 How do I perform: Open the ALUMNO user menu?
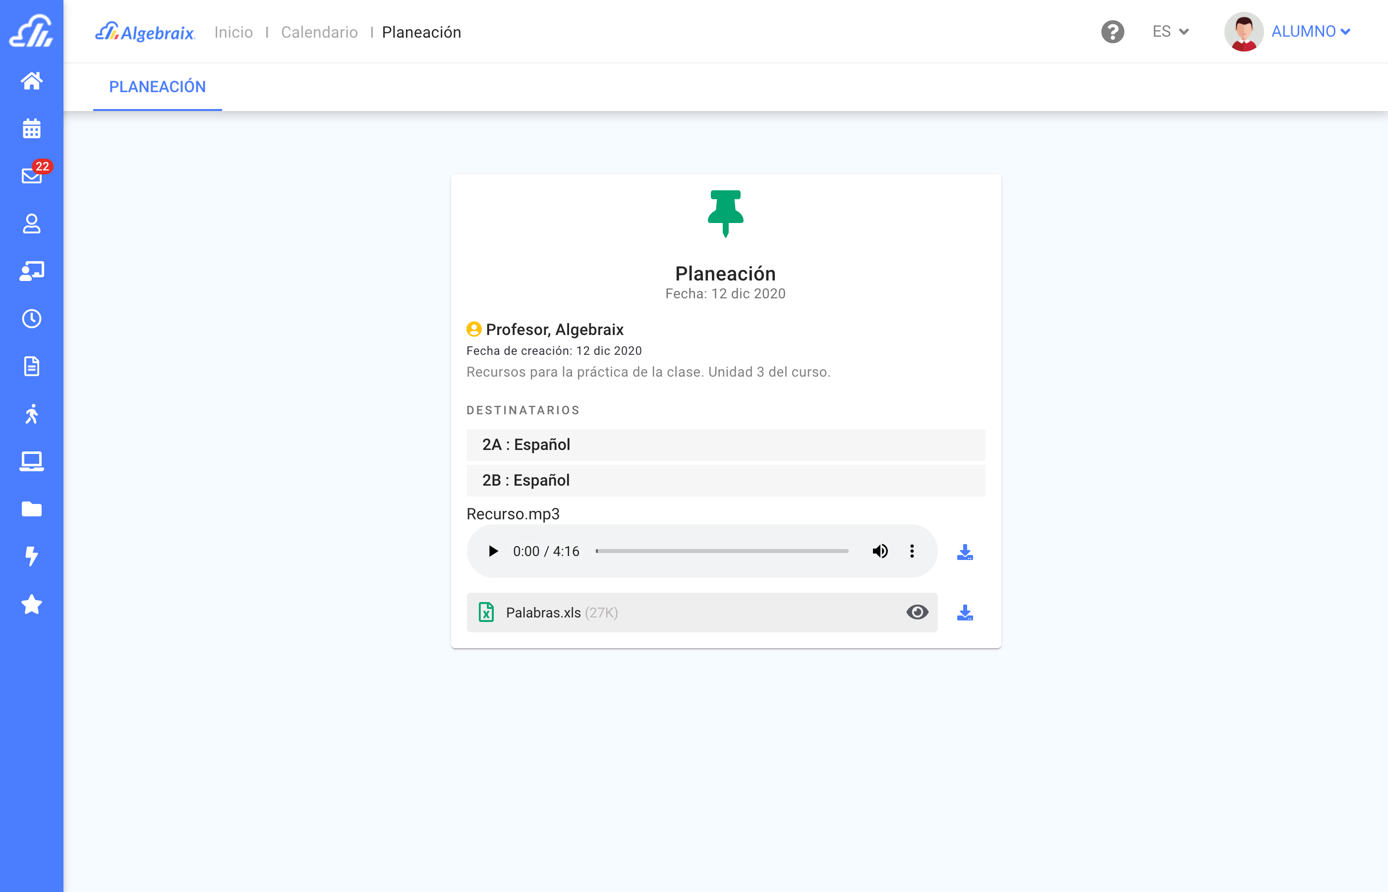pyautogui.click(x=1310, y=32)
